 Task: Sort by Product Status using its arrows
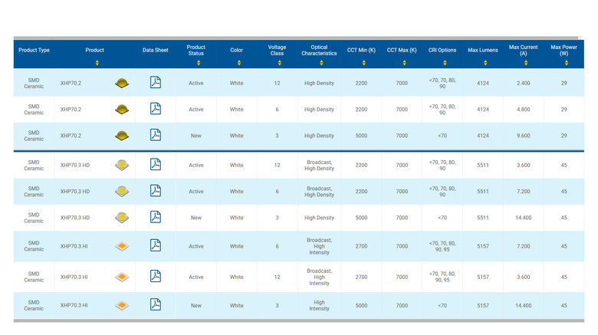[x=199, y=63]
